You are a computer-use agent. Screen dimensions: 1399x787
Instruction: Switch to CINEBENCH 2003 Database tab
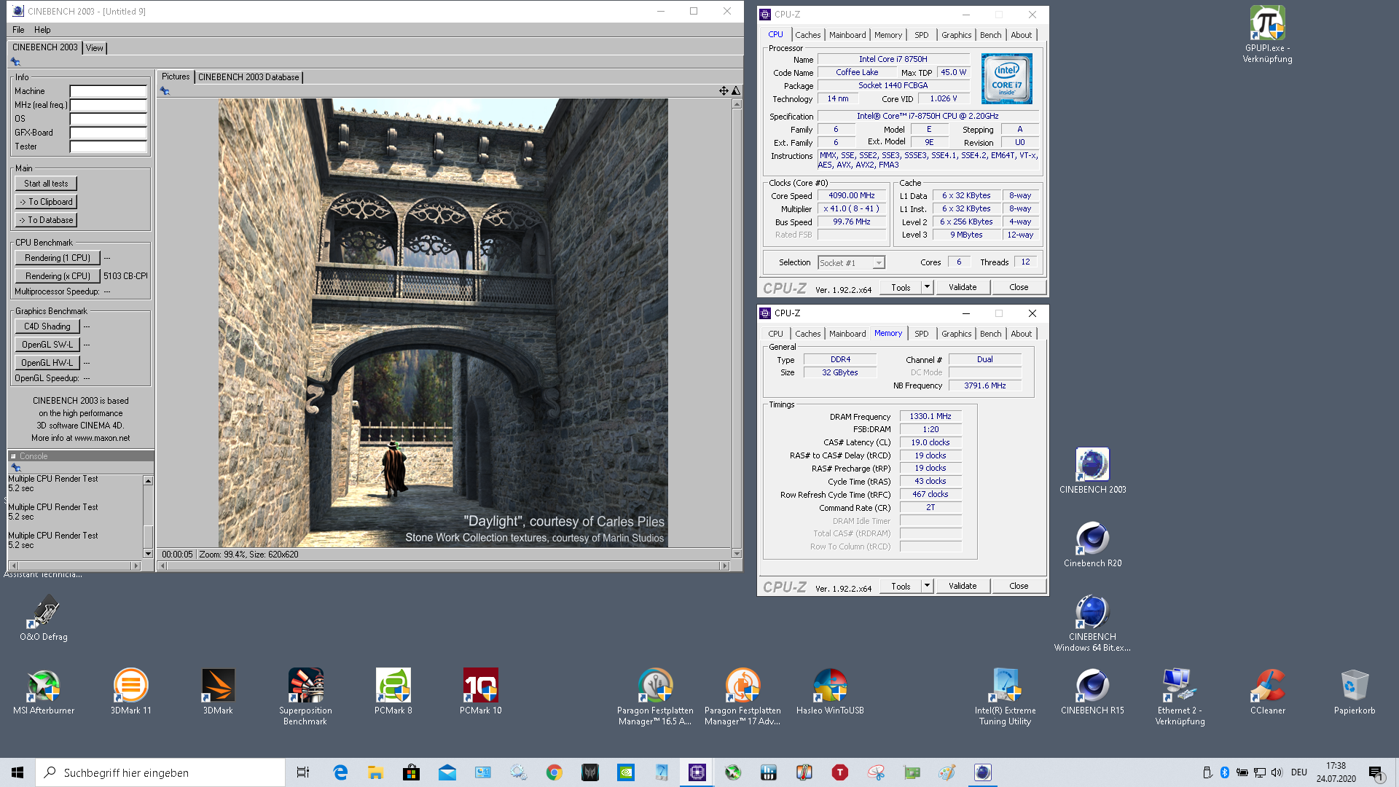(248, 77)
